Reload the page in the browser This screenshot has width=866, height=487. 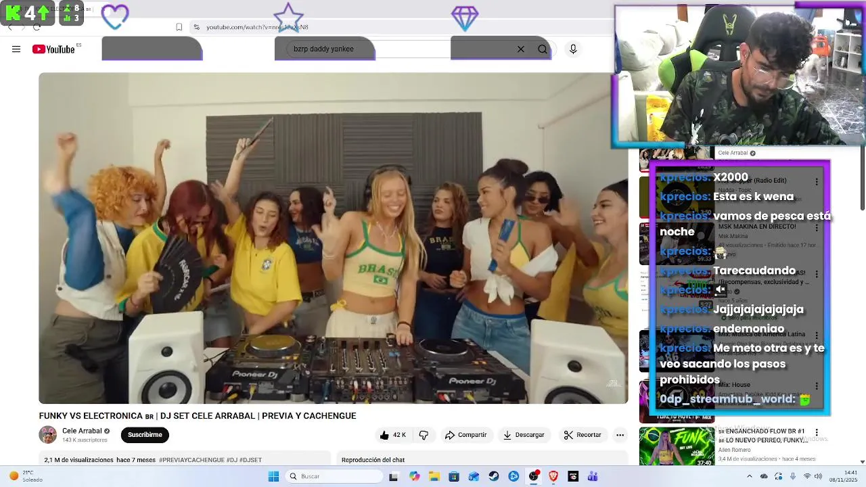click(x=37, y=27)
